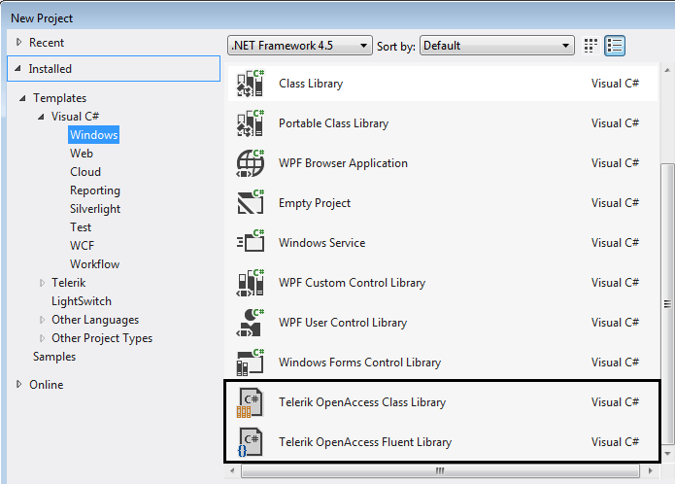Click the vertical scrollbar down arrow
The width and height of the screenshot is (675, 484).
point(667,454)
